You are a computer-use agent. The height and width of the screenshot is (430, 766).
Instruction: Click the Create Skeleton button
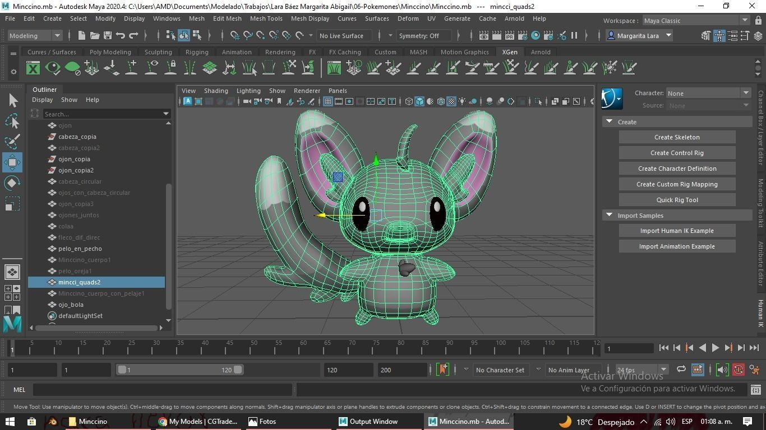coord(677,137)
